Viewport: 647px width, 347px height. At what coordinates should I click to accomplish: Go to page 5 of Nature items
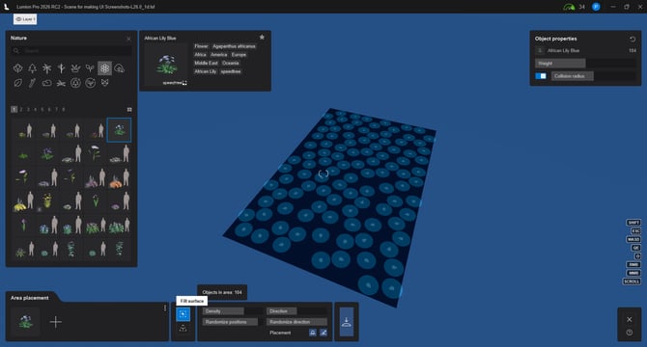pos(42,110)
